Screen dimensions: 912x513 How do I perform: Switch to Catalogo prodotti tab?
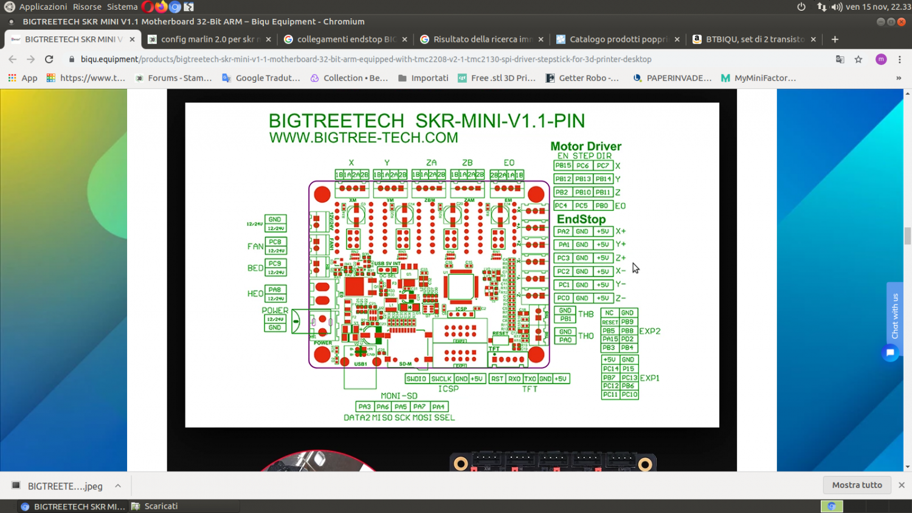(618, 39)
